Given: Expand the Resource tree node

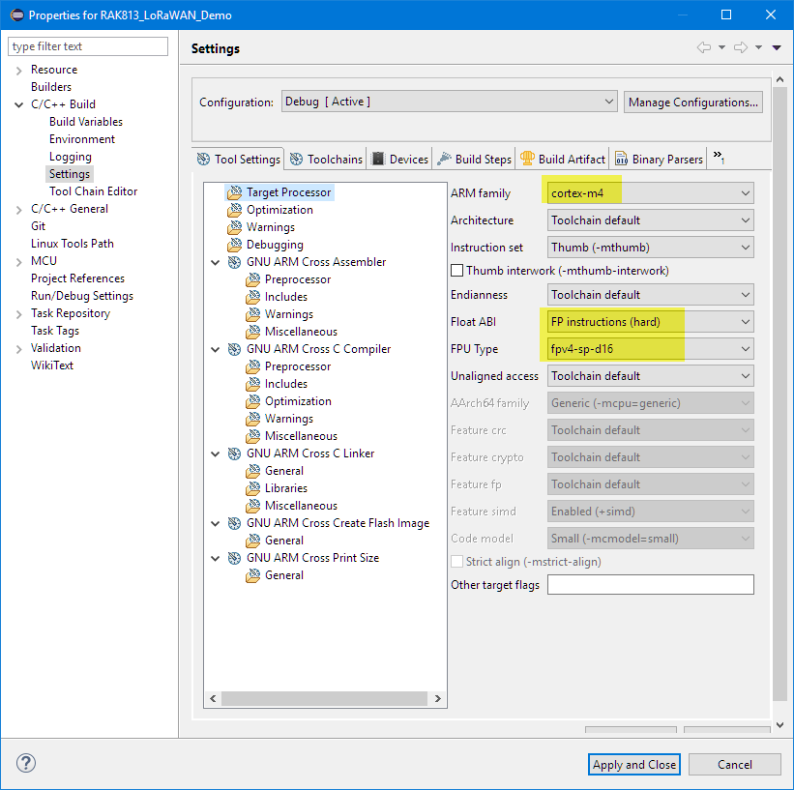Looking at the screenshot, I should pyautogui.click(x=18, y=71).
